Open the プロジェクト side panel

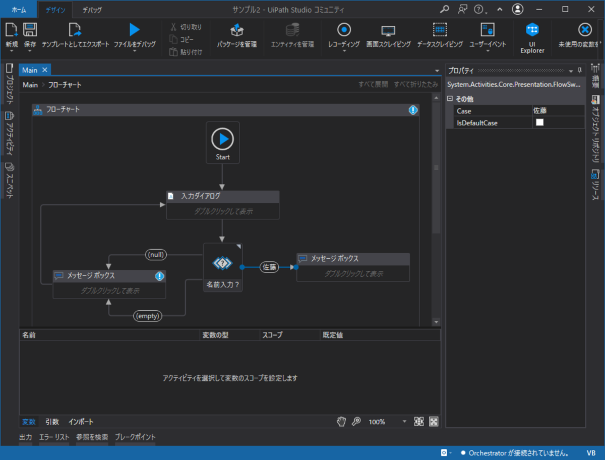9,84
